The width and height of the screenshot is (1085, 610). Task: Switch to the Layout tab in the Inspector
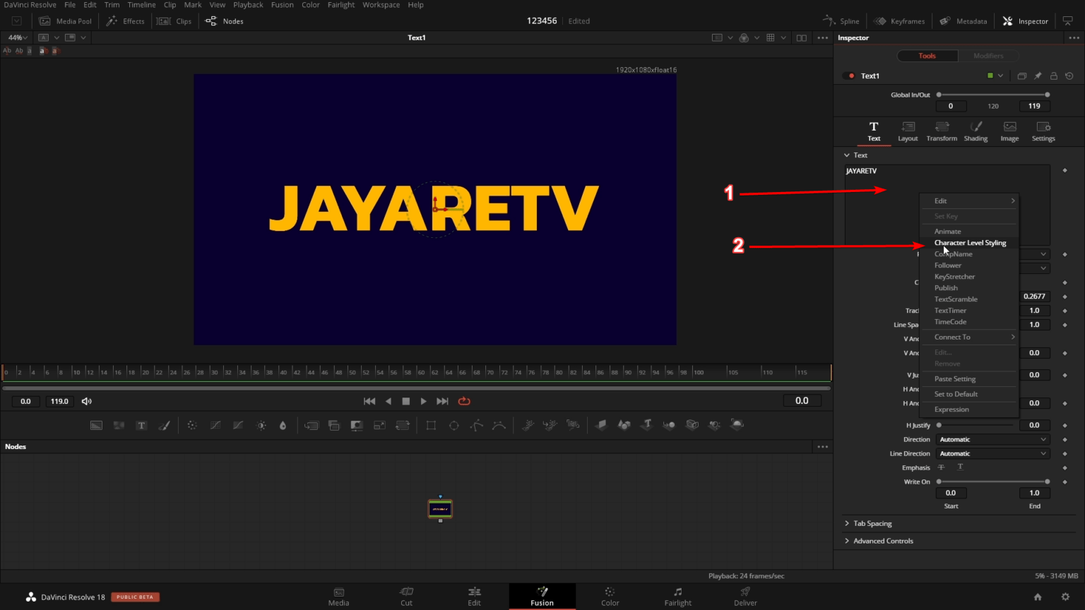pyautogui.click(x=908, y=131)
